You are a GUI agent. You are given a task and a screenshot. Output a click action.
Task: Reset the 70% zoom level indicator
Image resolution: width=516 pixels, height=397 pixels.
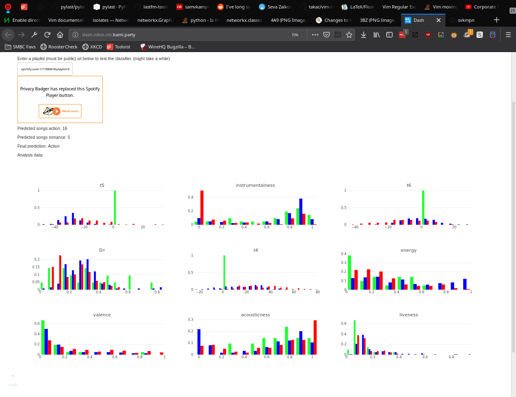(295, 35)
